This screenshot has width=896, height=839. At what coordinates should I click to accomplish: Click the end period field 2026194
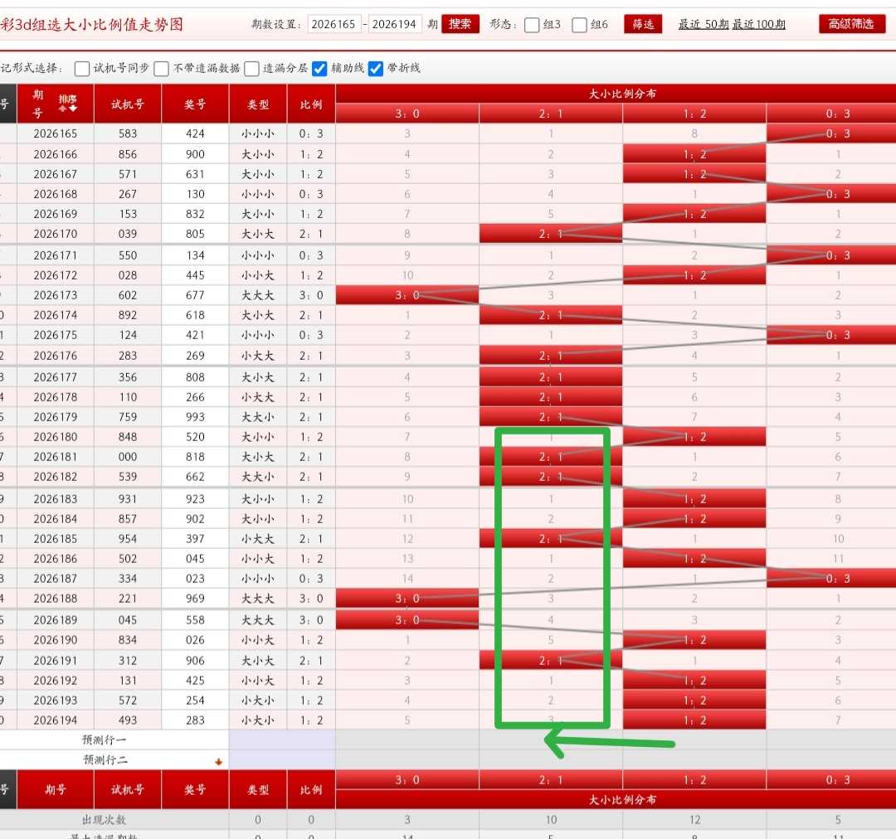pyautogui.click(x=394, y=24)
